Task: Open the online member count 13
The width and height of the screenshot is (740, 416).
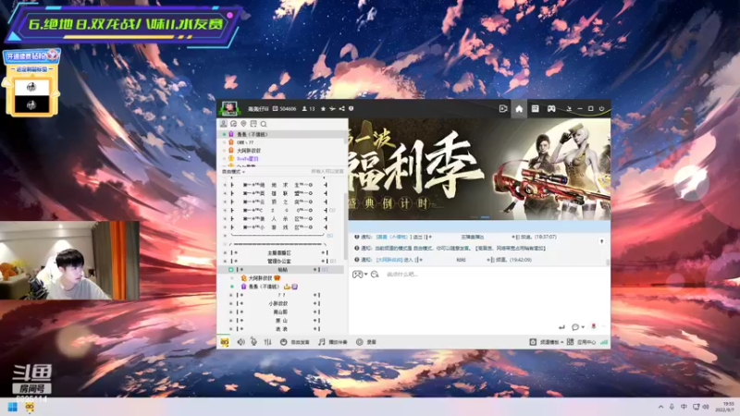Action: pos(308,109)
